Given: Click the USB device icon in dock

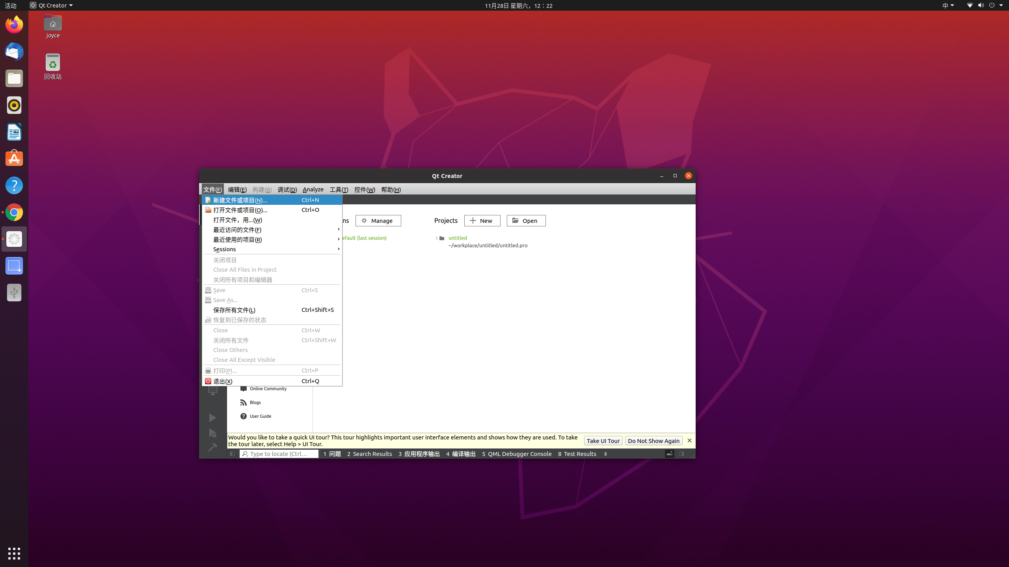Looking at the screenshot, I should pos(14,293).
